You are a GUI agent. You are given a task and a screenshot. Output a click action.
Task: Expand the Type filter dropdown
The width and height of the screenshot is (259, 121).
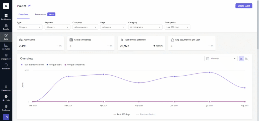coord(30,27)
